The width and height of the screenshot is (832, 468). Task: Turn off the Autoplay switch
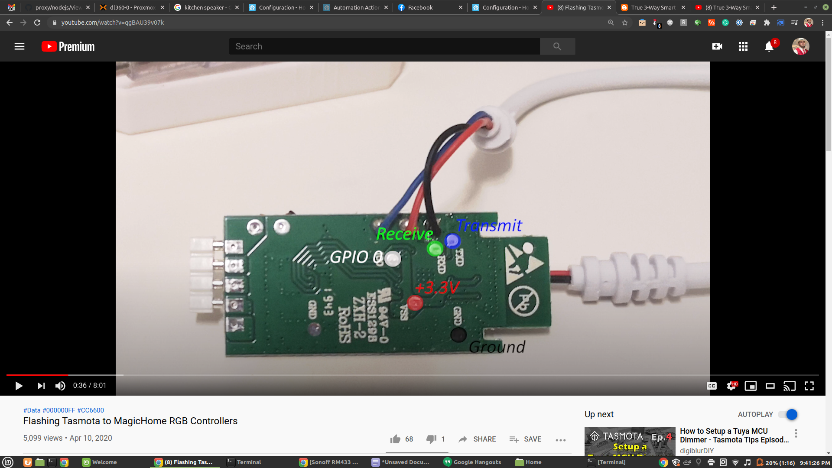[x=788, y=415]
